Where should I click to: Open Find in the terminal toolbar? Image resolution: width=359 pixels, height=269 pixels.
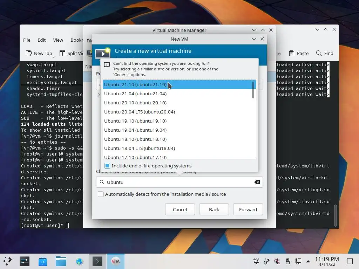click(x=325, y=53)
